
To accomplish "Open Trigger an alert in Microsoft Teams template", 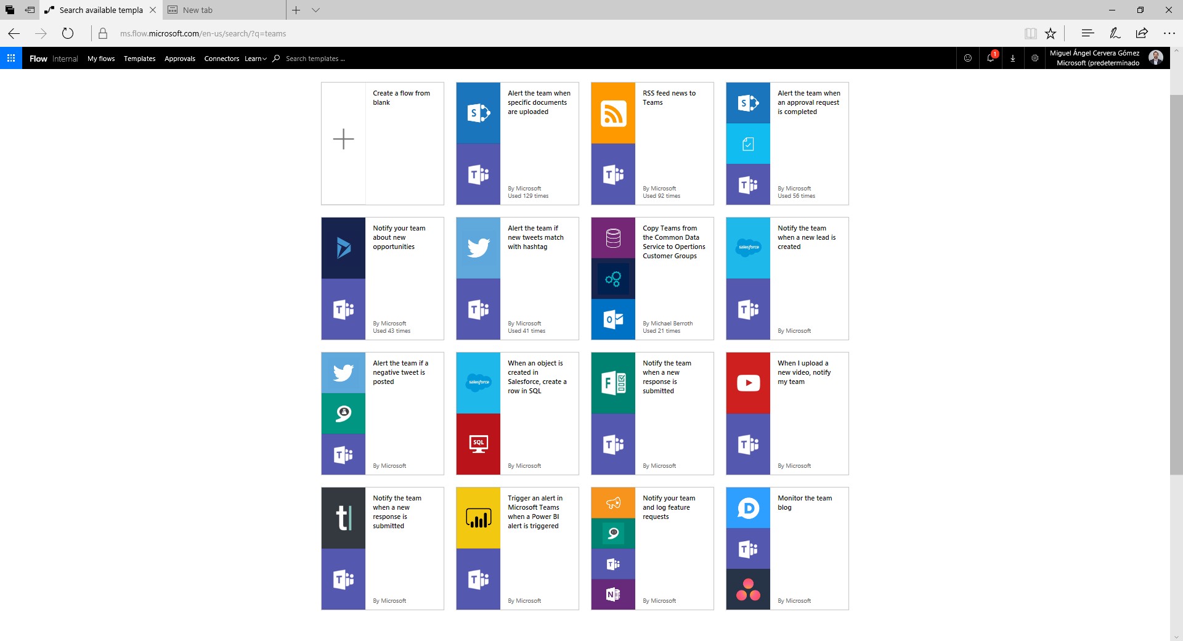I will click(518, 549).
